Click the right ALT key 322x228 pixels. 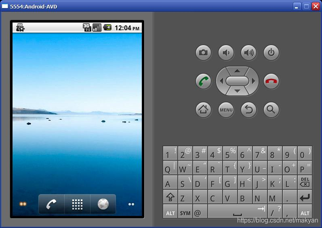(305, 211)
